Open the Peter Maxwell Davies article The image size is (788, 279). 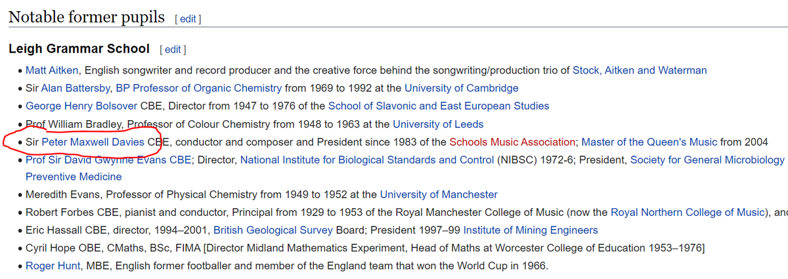point(93,142)
